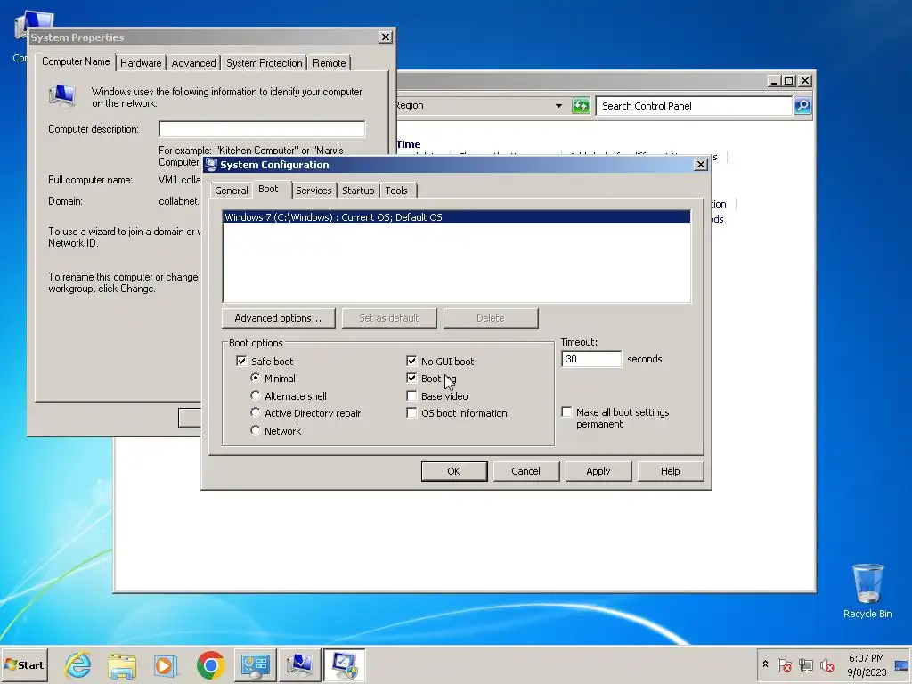This screenshot has width=912, height=684.
Task: Select the Minimal radio button
Action: click(x=255, y=378)
